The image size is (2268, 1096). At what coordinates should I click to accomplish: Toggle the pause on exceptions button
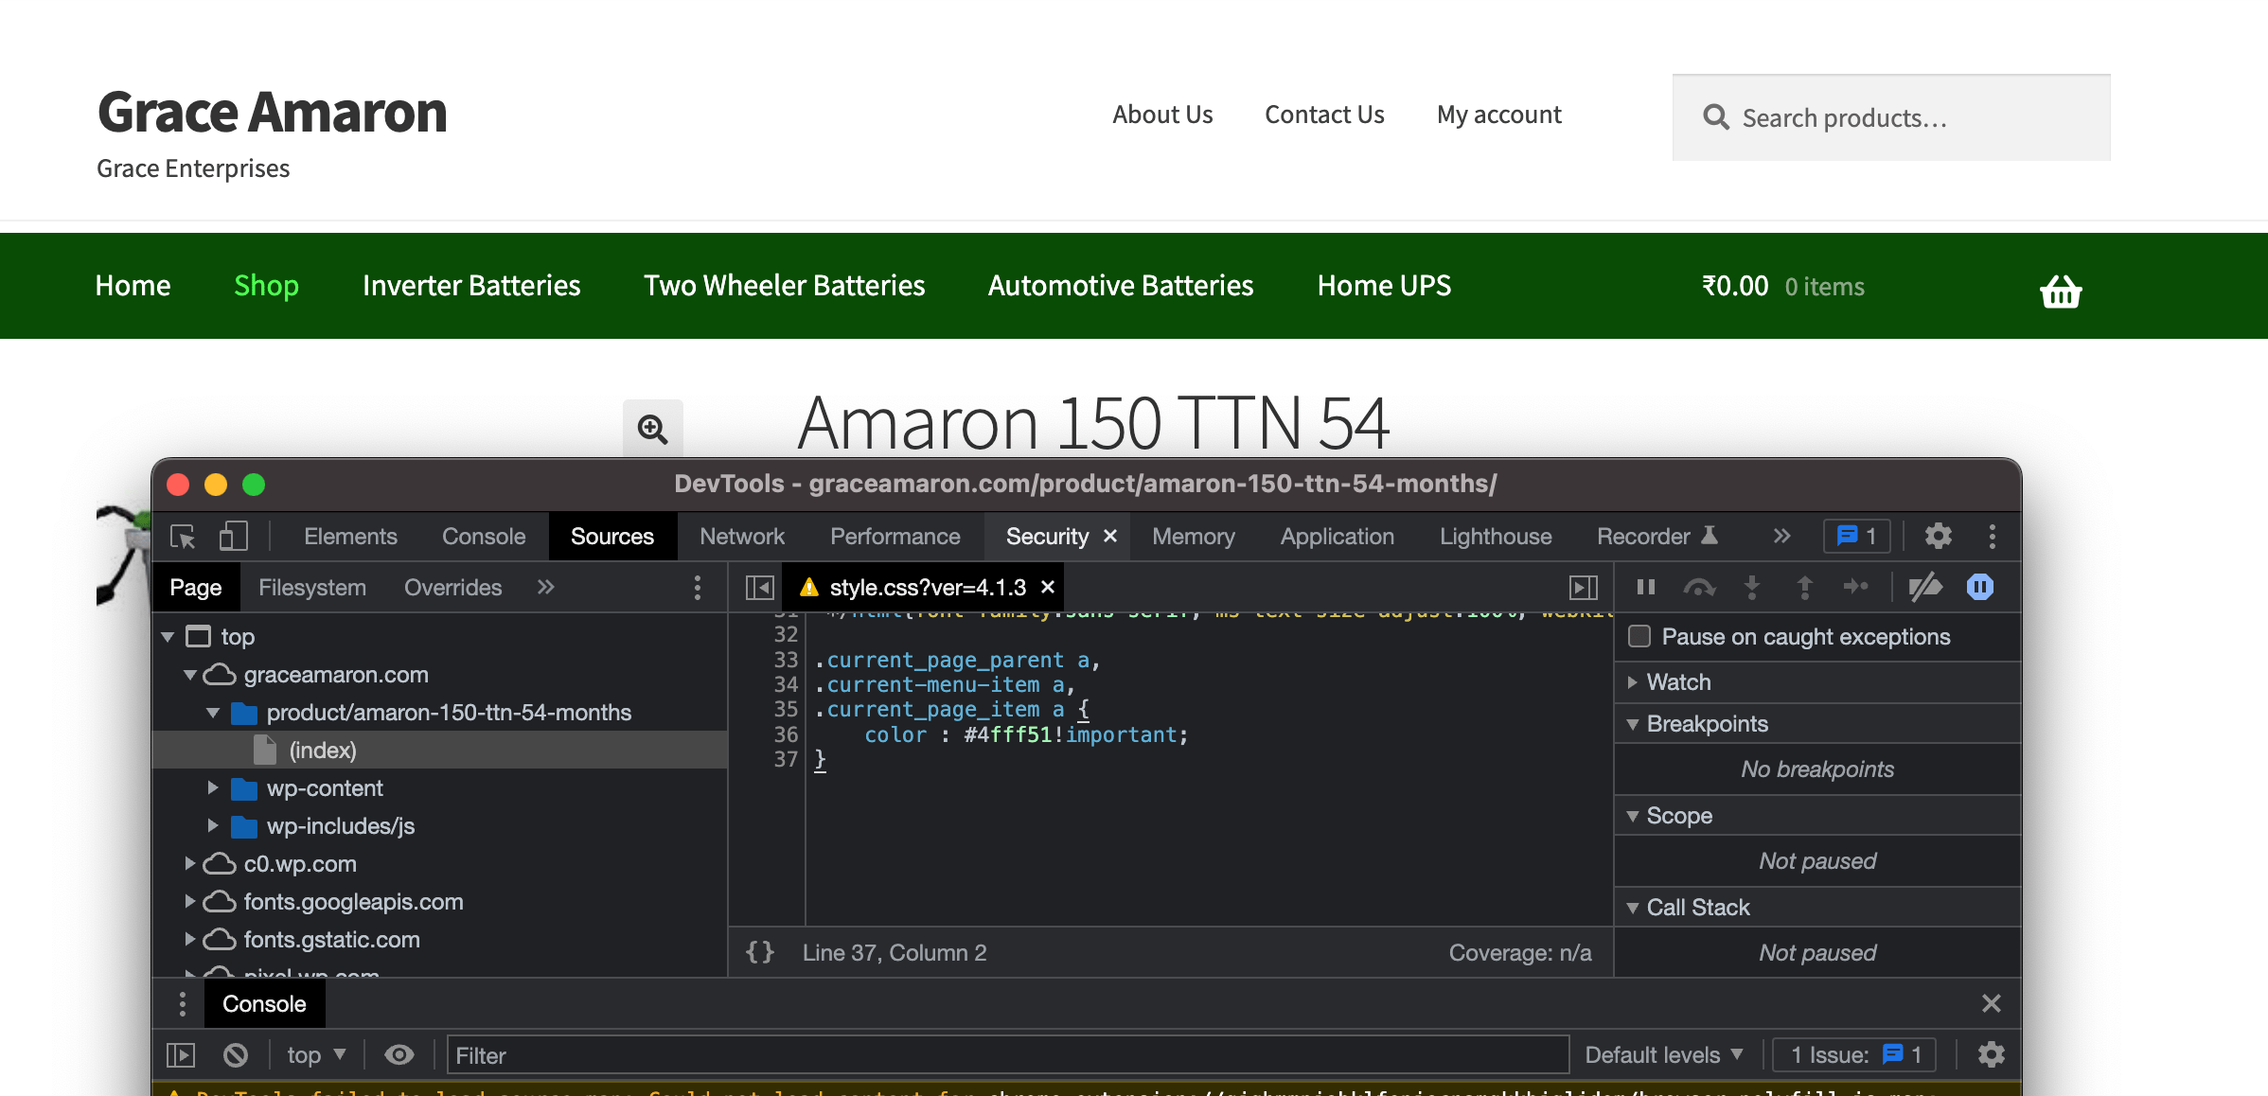(1979, 588)
